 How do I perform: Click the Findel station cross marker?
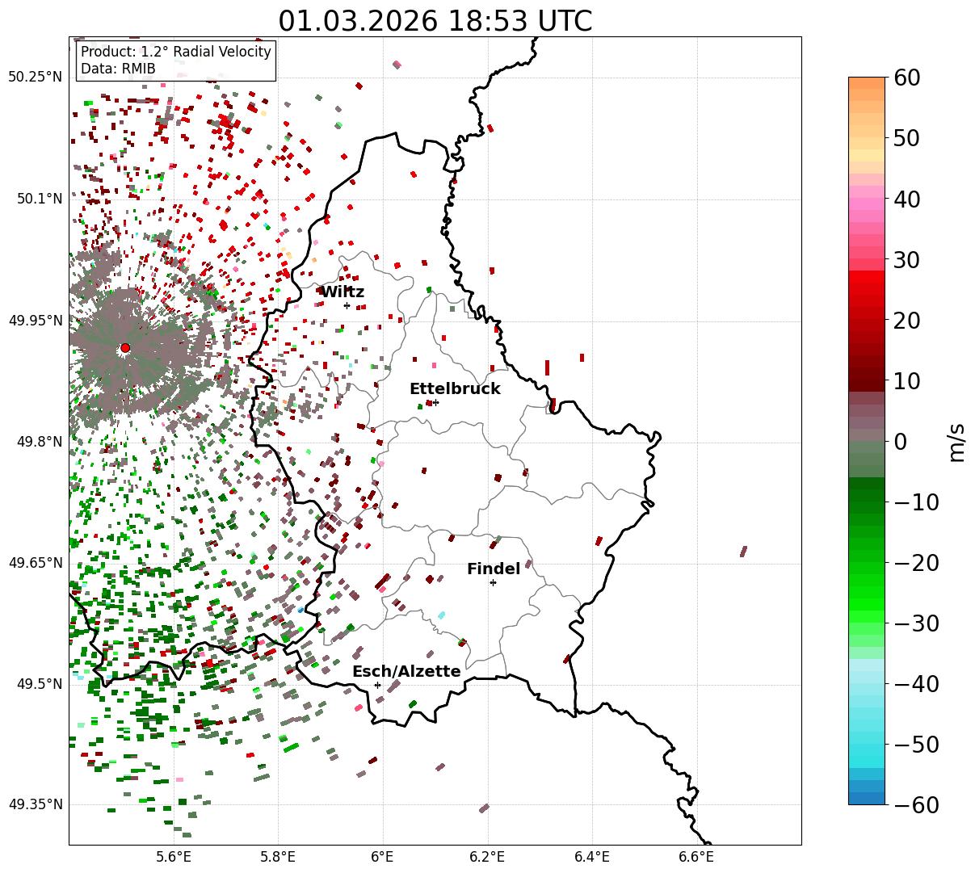[493, 582]
